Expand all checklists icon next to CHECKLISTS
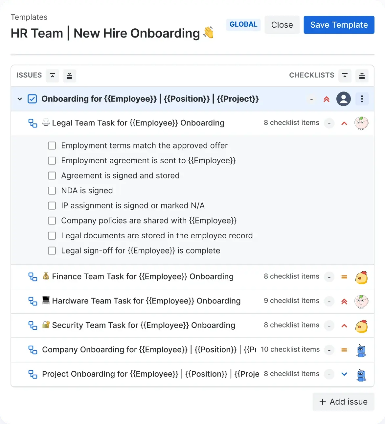The image size is (385, 424). click(362, 76)
